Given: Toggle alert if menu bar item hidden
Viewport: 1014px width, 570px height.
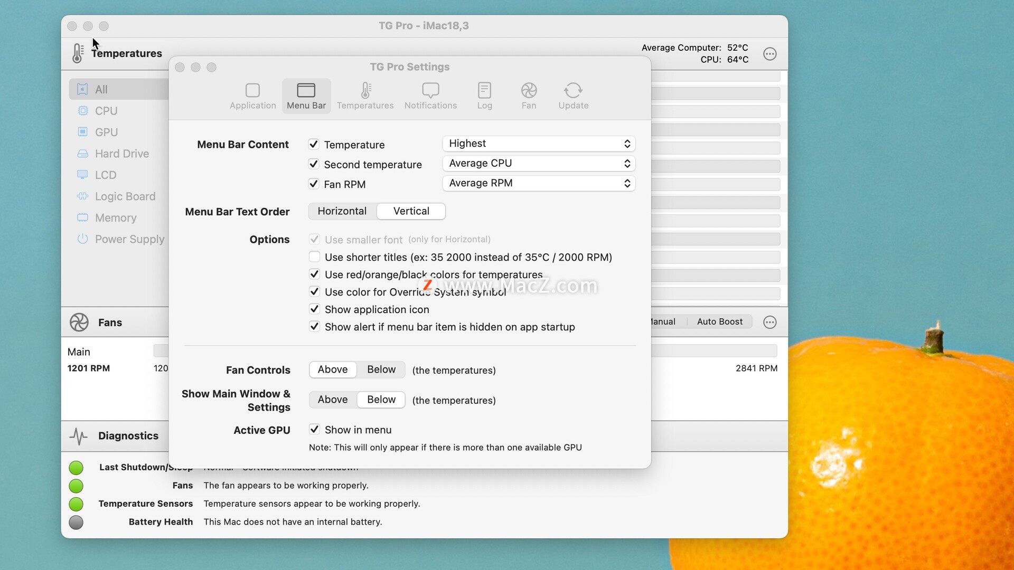Looking at the screenshot, I should 314,327.
